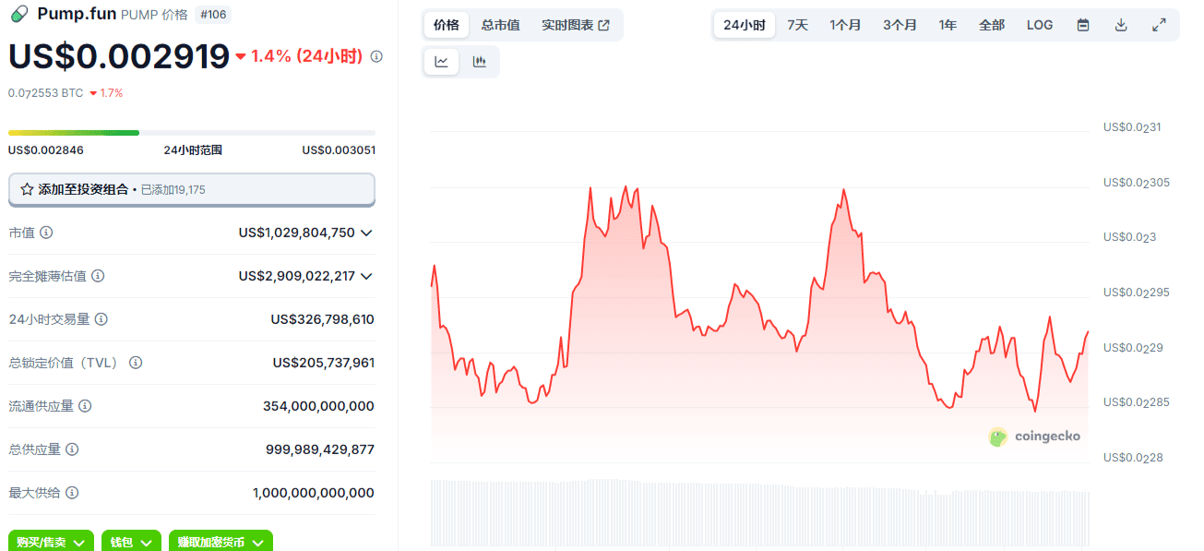Click the volume bars below the price chart
Image resolution: width=1204 pixels, height=551 pixels.
(760, 511)
